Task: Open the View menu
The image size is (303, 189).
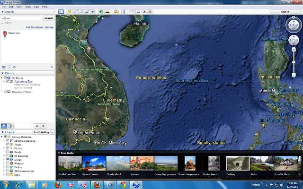Action: point(19,7)
